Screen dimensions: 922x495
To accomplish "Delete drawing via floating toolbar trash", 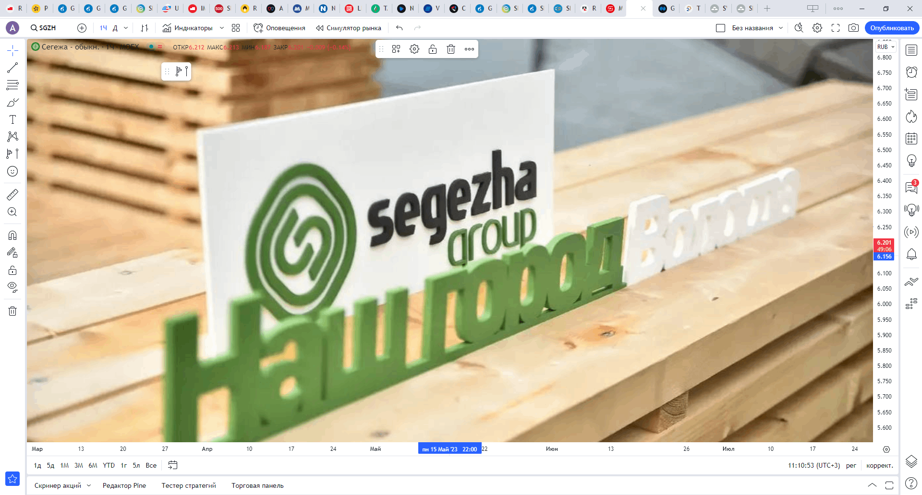I will pos(451,49).
